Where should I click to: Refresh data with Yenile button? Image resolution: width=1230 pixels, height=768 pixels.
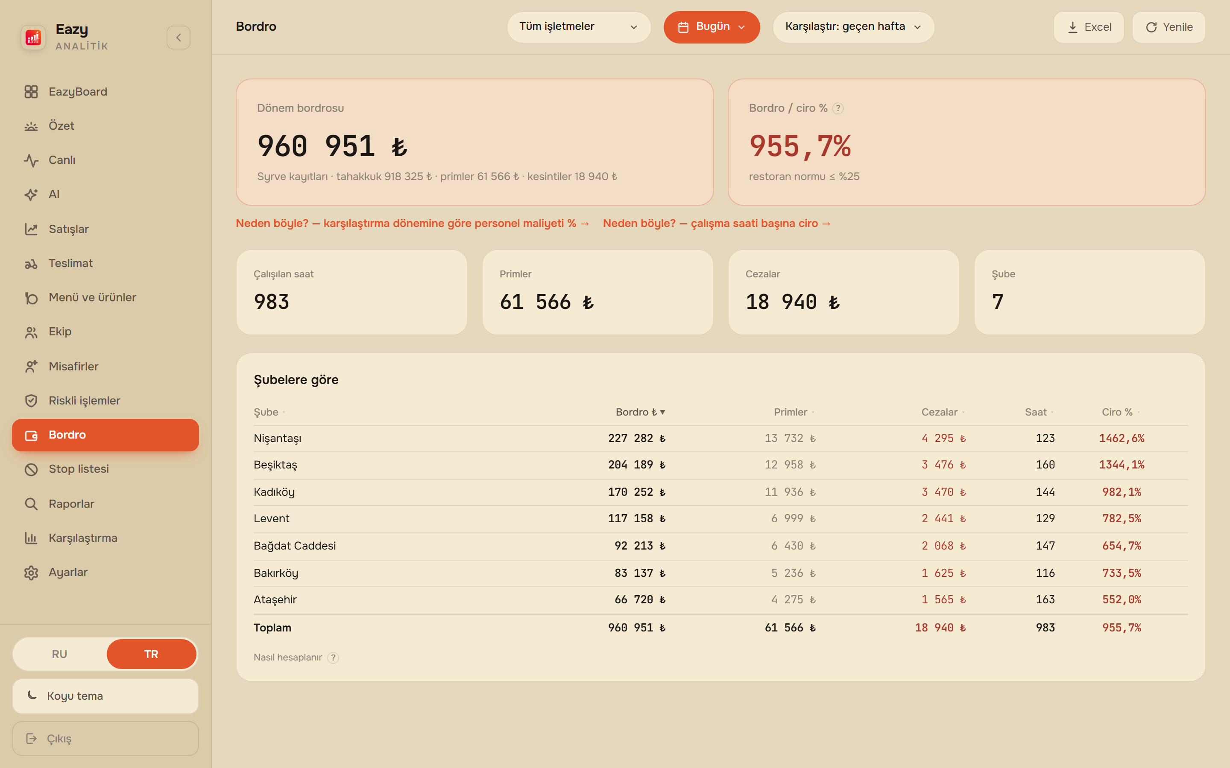tap(1168, 27)
